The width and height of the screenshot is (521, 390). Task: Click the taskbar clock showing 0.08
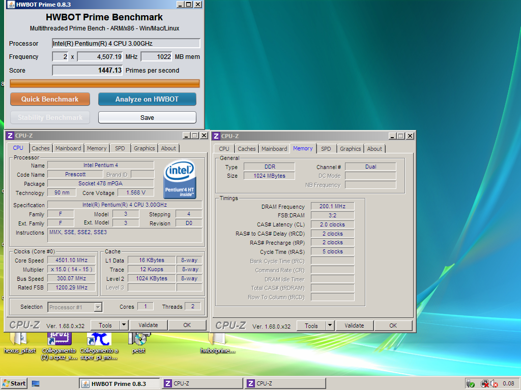pyautogui.click(x=508, y=384)
